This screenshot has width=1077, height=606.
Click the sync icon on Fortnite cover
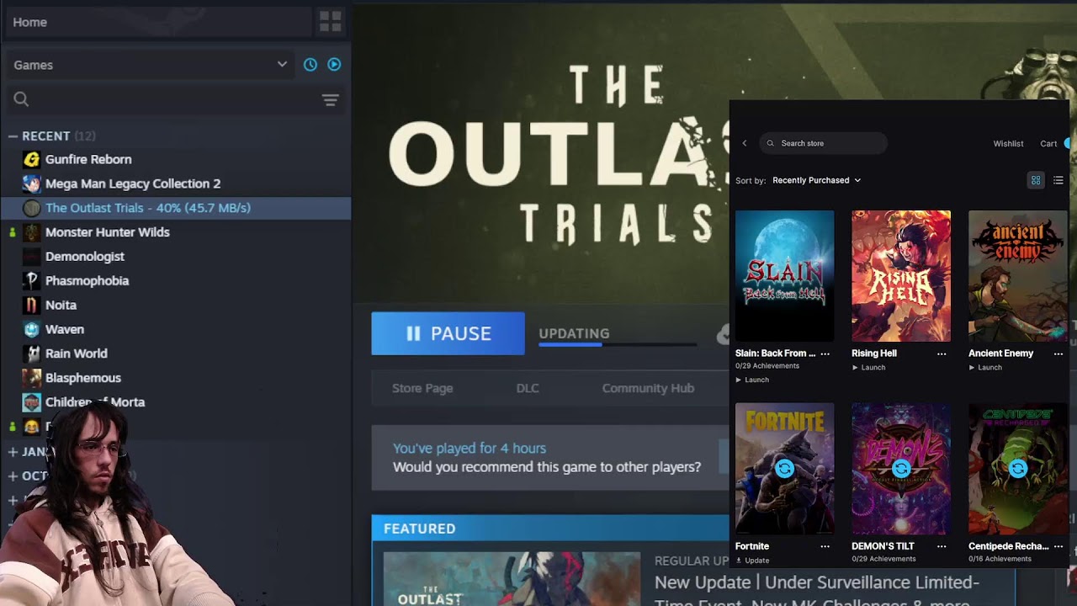[x=784, y=469]
